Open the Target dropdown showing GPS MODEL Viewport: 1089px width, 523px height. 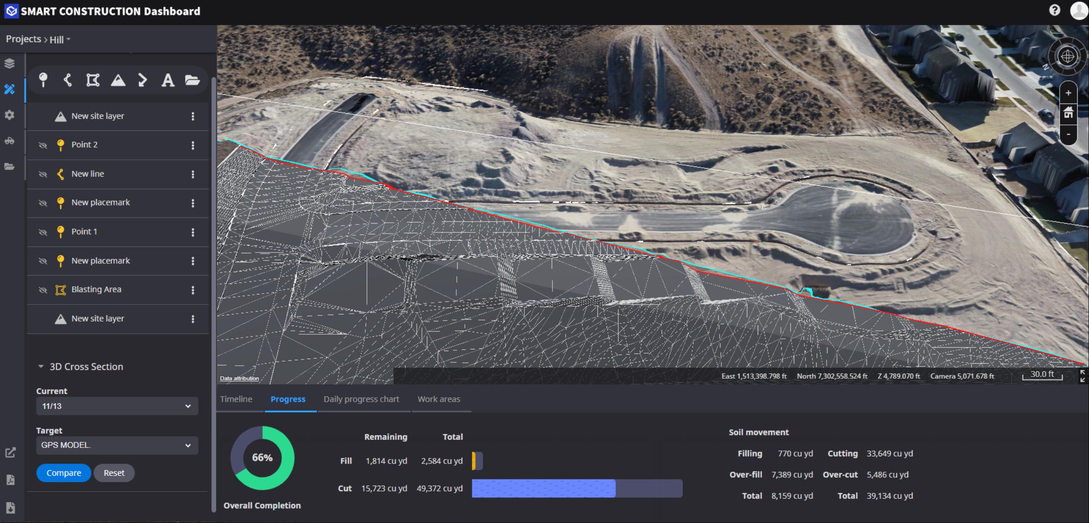(x=117, y=445)
